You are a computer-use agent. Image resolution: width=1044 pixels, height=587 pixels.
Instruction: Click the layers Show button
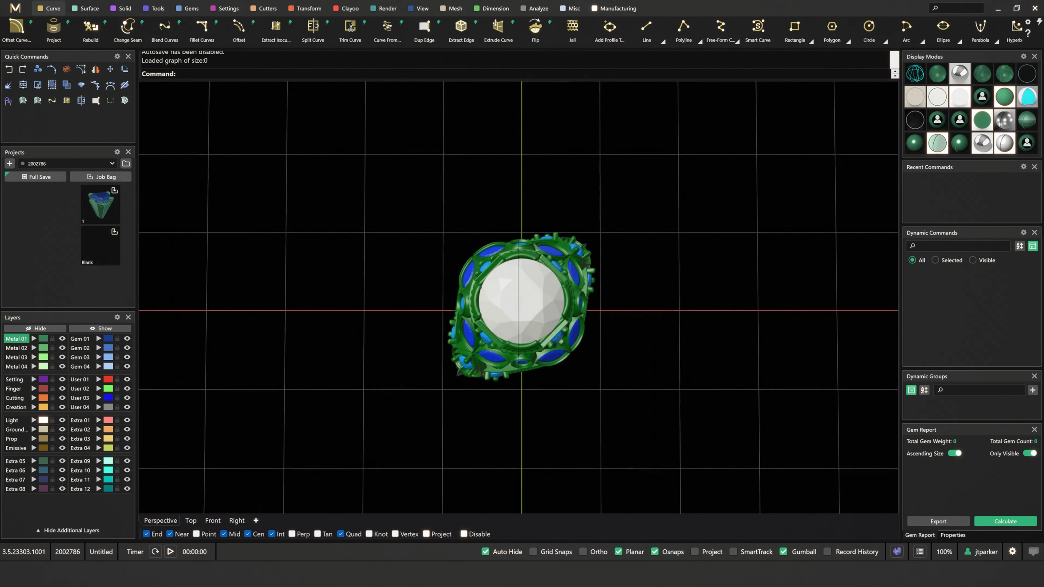click(100, 328)
